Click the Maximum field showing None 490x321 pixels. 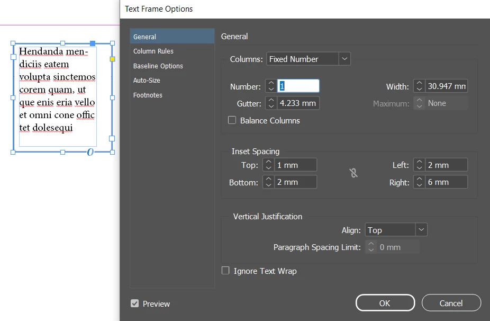coord(446,103)
